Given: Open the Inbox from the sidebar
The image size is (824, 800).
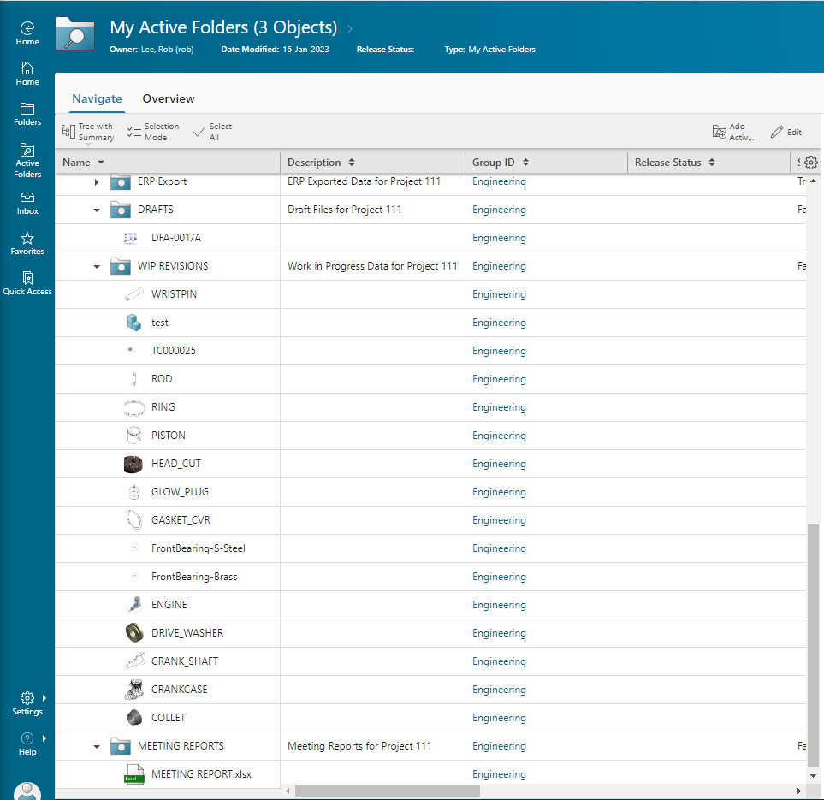Looking at the screenshot, I should (27, 201).
